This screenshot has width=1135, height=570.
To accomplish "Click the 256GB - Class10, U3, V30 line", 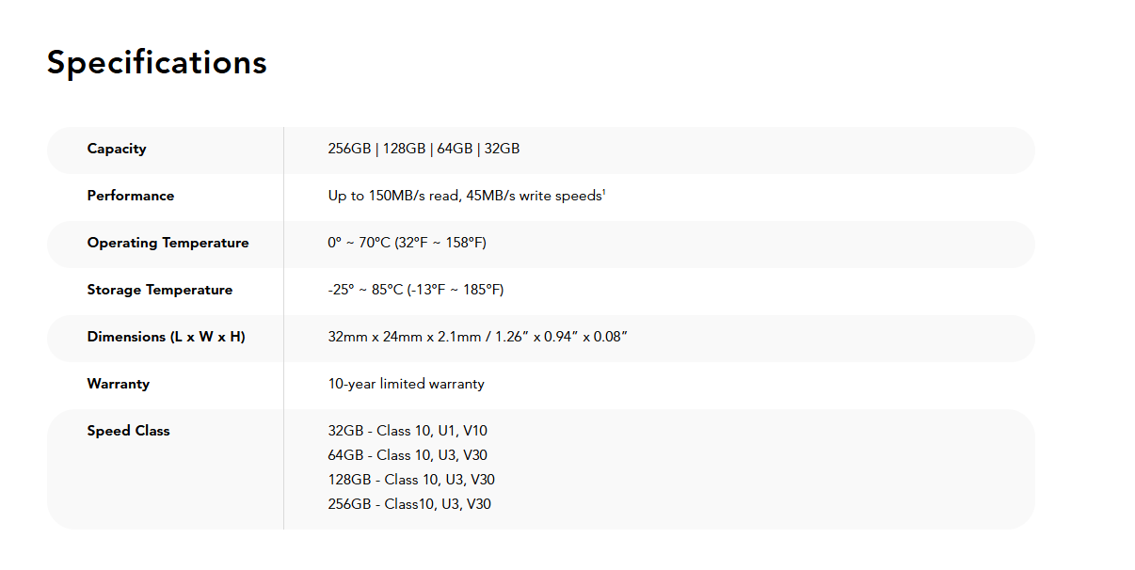I will click(409, 504).
